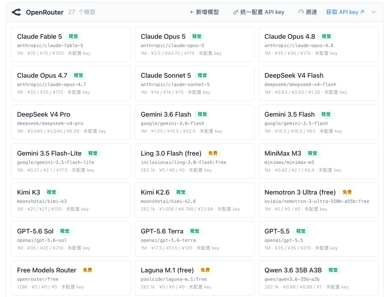Click the speed gauge icon beside 测速
Viewport: 391px width, 297px height.
pos(301,12)
